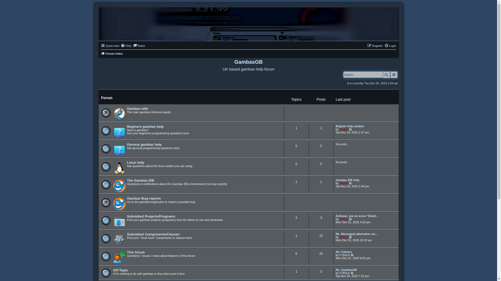Open Gambas IDE help last post
Screen dimensions: 501x281
click(x=347, y=180)
